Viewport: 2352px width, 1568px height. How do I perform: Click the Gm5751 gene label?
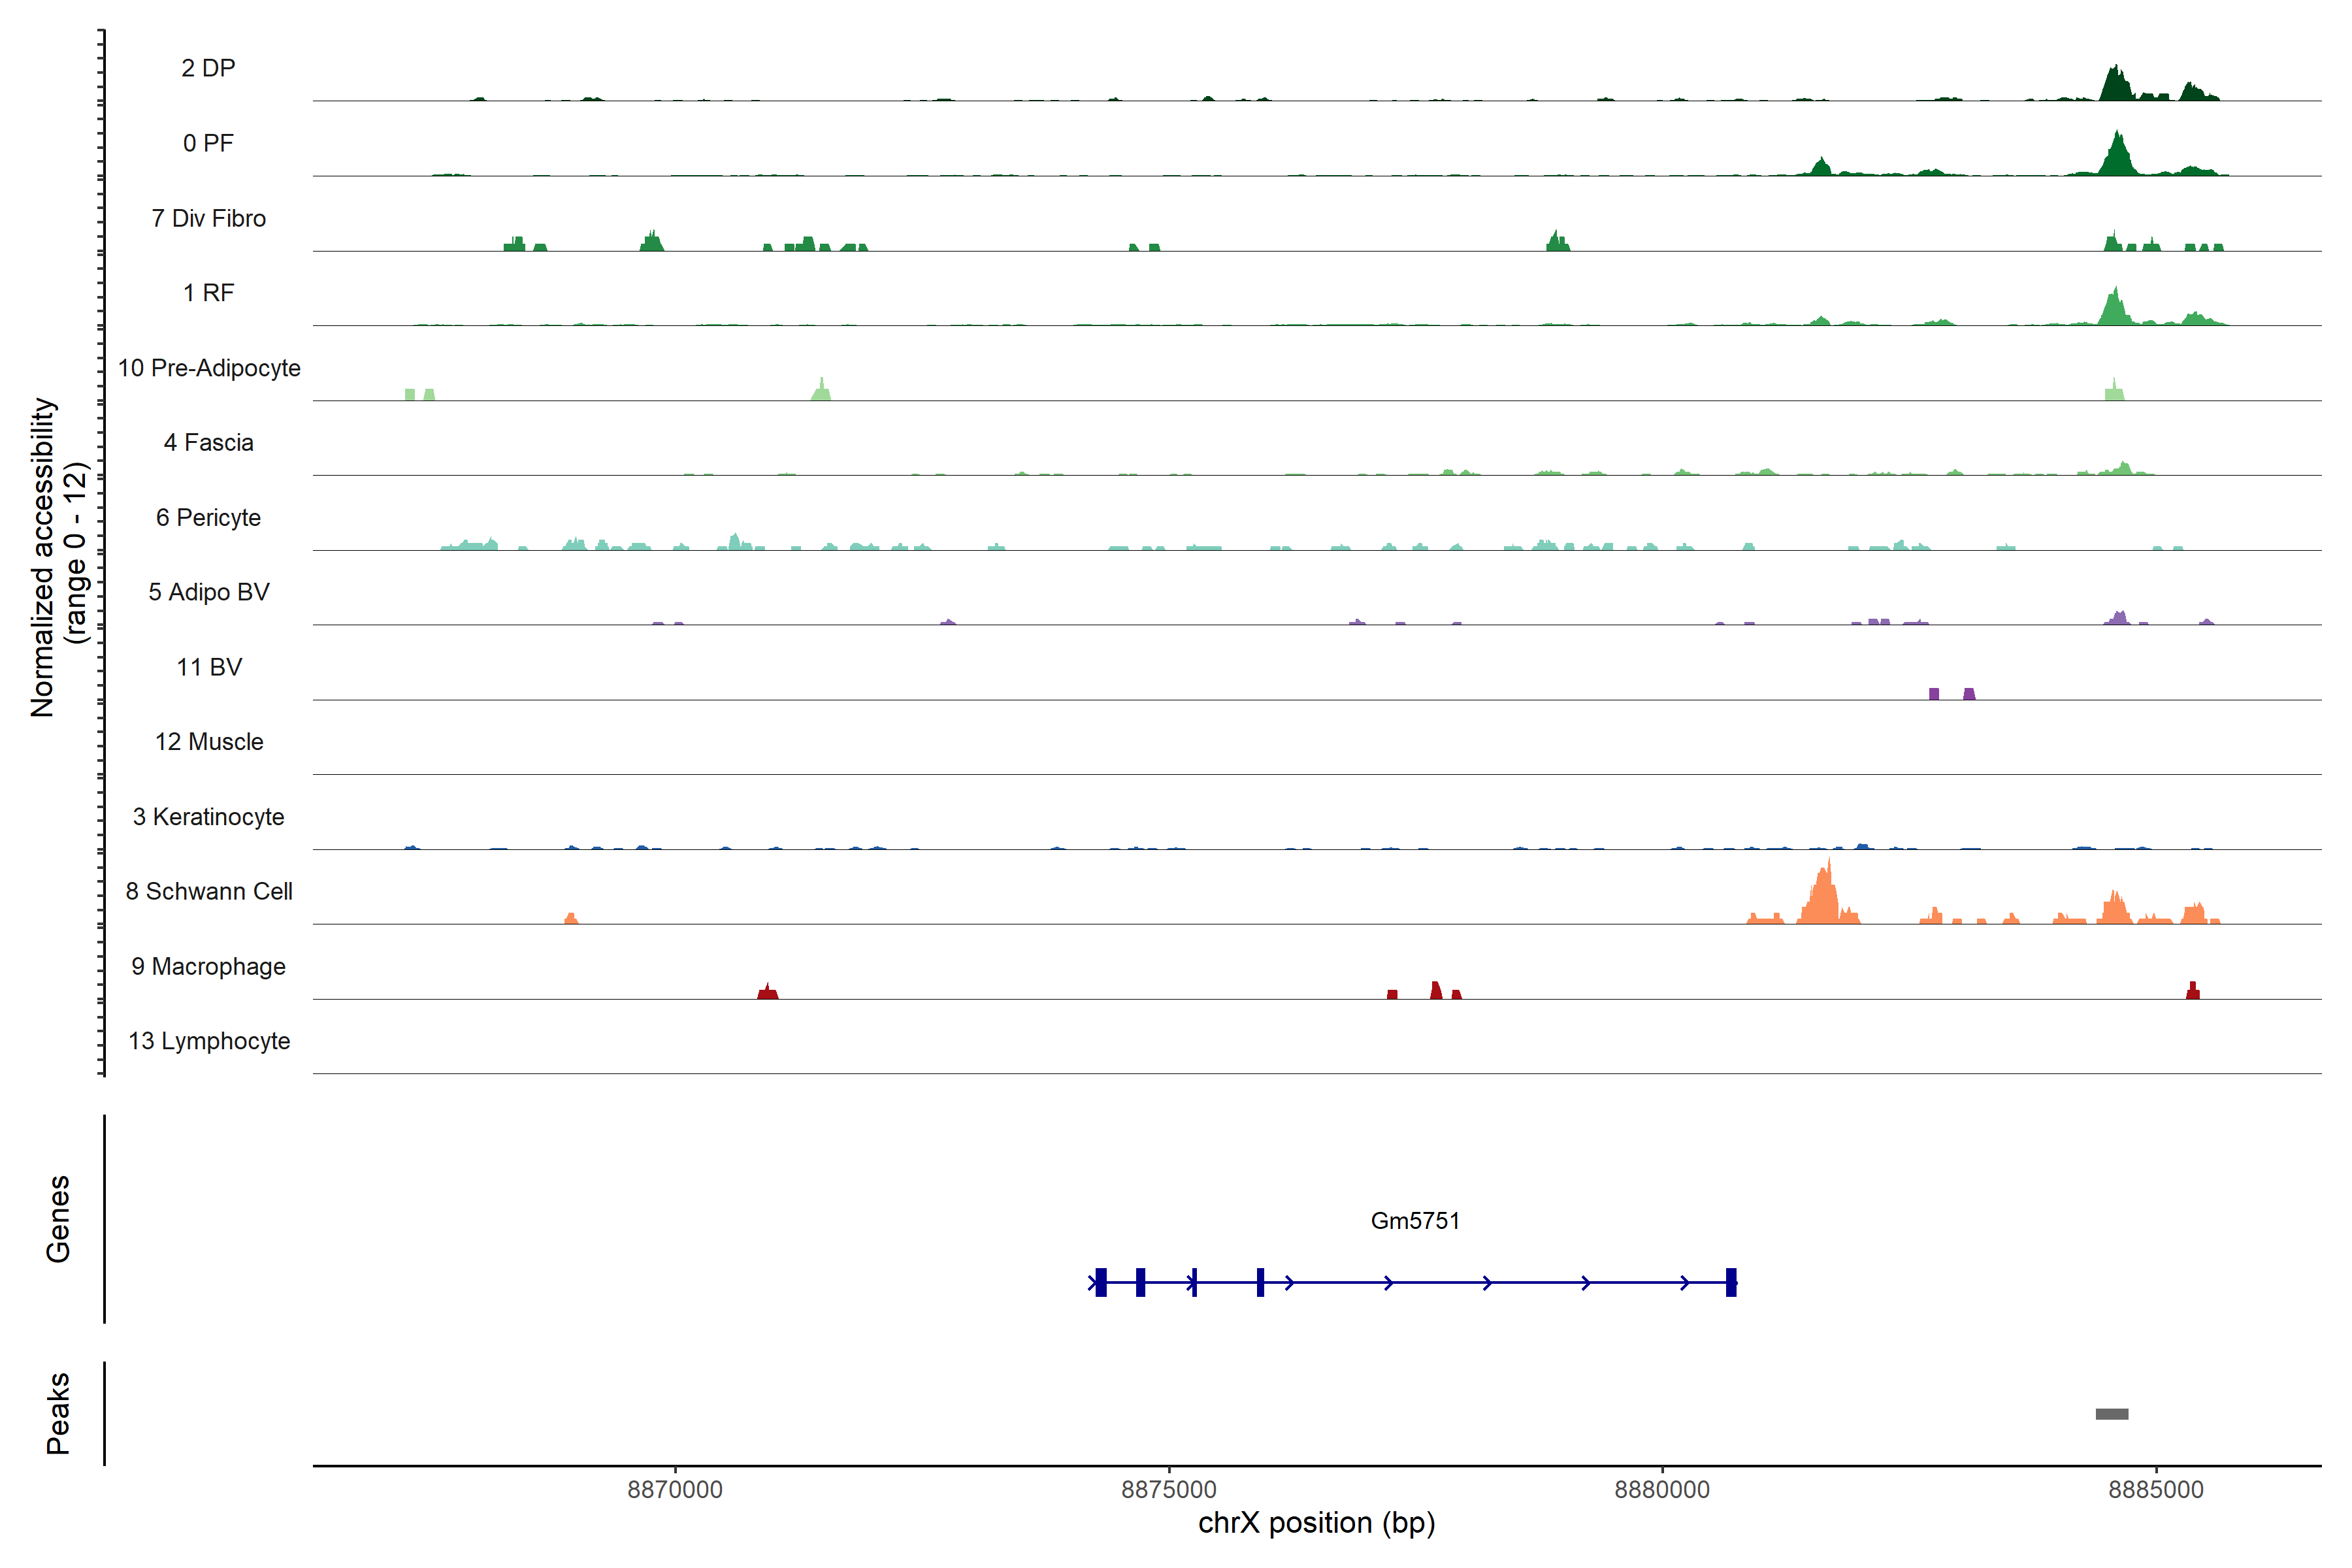1414,1220
